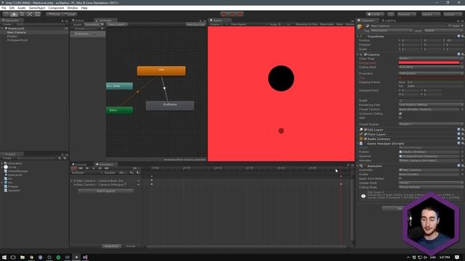Toggle HDR checkbox
Screen dimensions: 465x261
click(400, 117)
